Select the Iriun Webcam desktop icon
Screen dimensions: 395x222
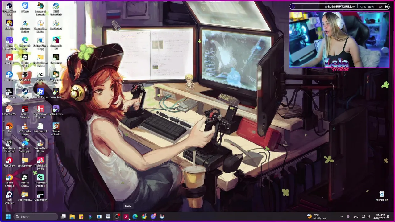(x=9, y=198)
